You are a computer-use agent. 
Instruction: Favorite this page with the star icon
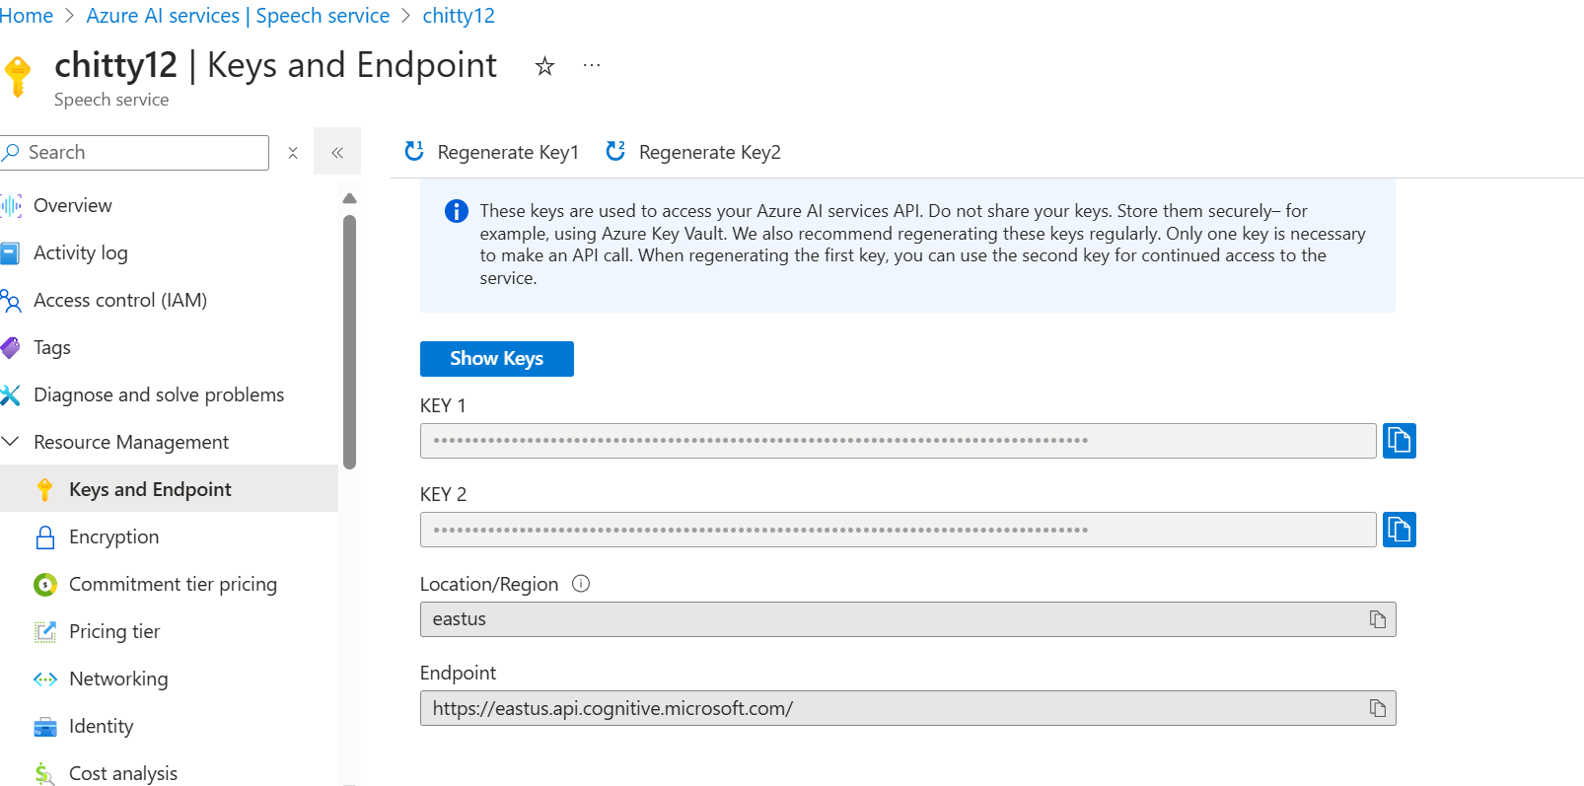[544, 66]
